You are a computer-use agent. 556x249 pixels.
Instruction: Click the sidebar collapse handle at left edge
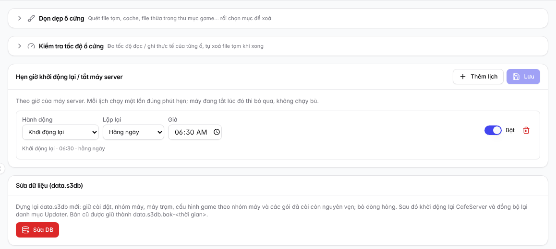coord(1,168)
